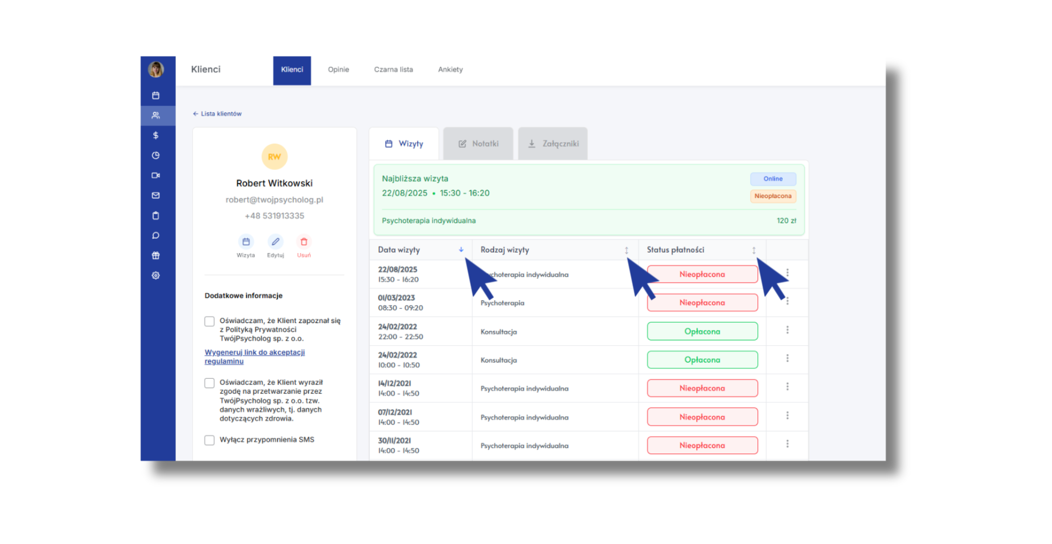Click Nieopłacona status for 01/03/2023 visit
Viewport: 1052px width, 544px height.
pyautogui.click(x=702, y=303)
